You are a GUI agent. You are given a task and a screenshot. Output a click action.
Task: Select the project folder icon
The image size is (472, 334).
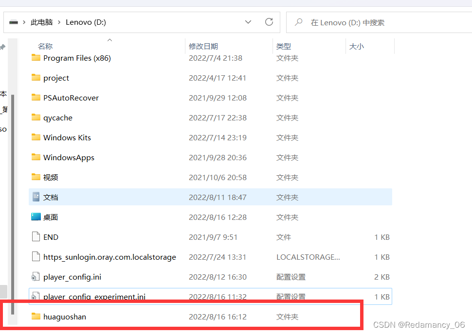point(36,78)
